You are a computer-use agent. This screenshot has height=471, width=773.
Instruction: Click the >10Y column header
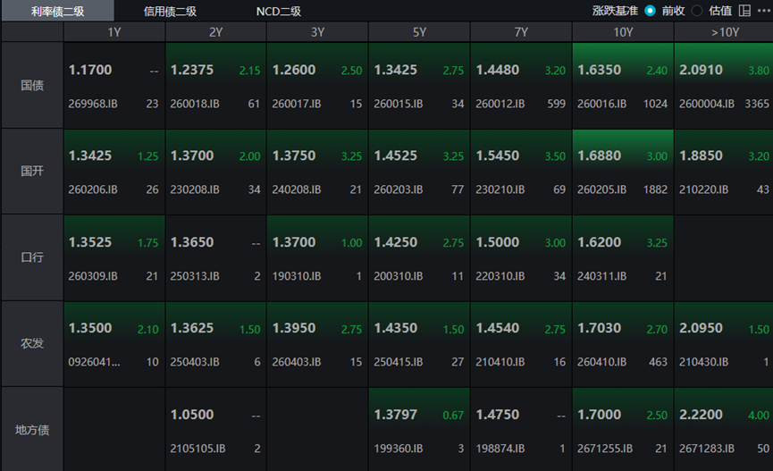(725, 32)
